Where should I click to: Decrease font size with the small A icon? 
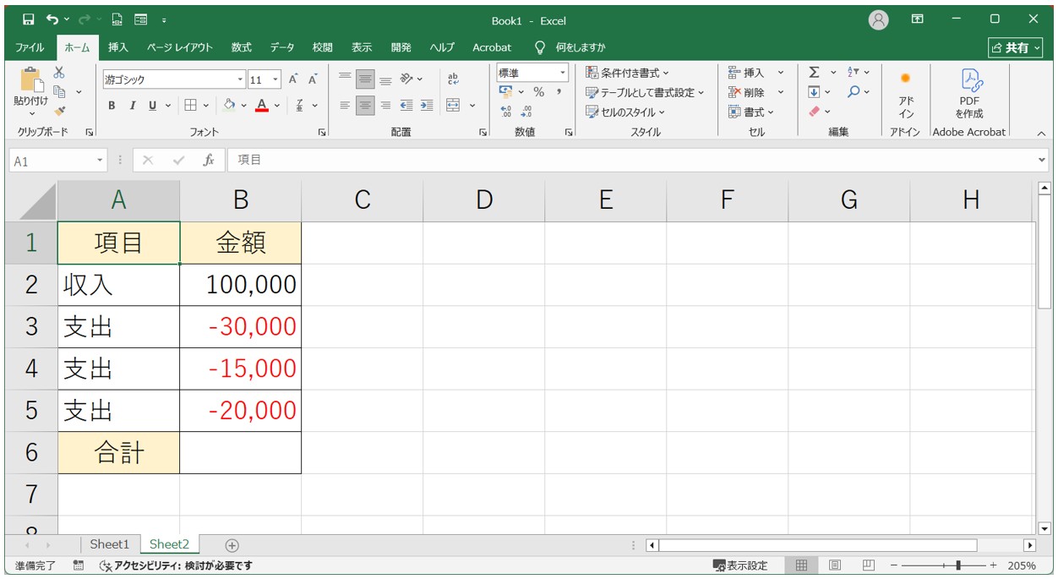coord(313,79)
